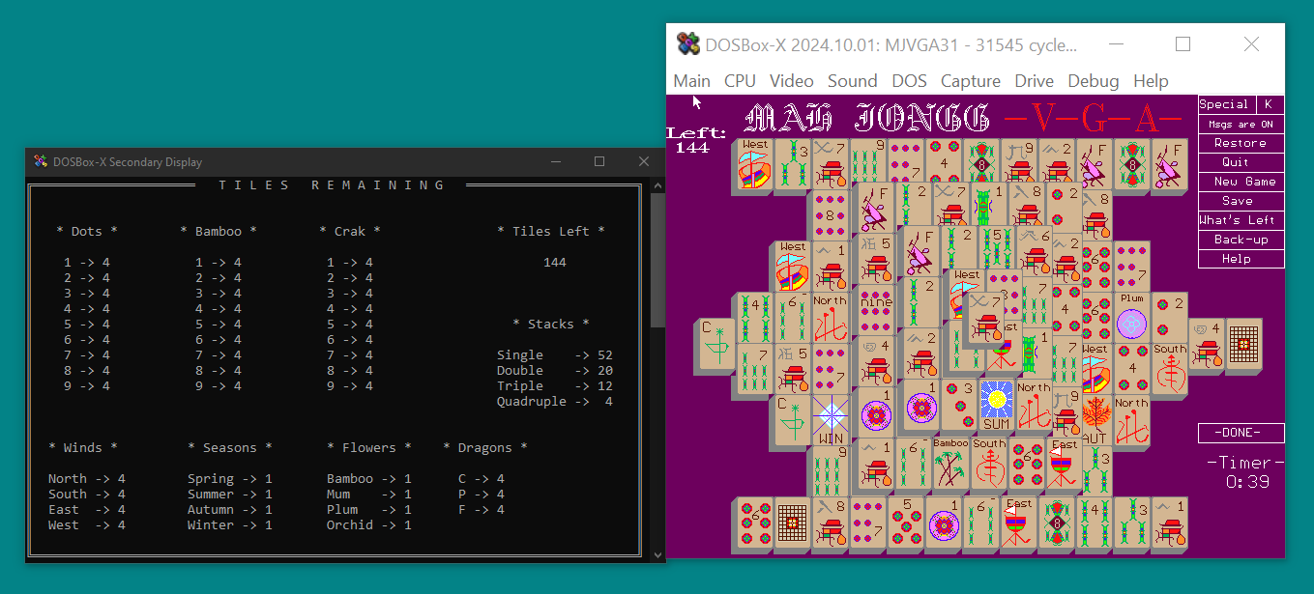Image resolution: width=1314 pixels, height=594 pixels.
Task: Click the Secondary Display vertical scrollbar thumb
Action: (657, 261)
